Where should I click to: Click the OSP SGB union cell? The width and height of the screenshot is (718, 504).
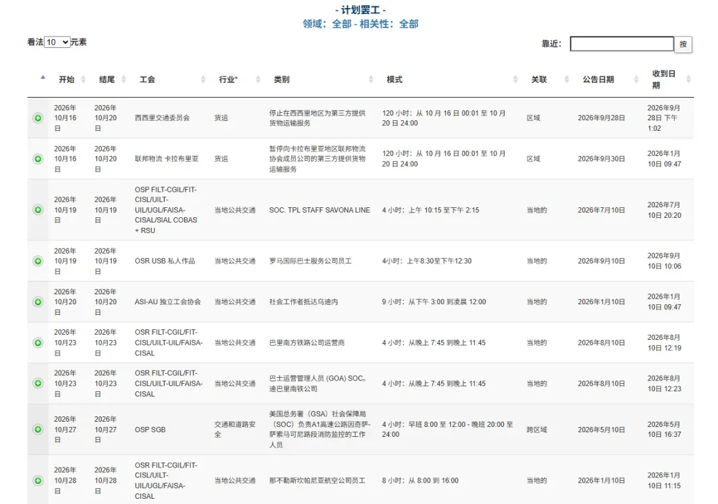[x=150, y=430]
